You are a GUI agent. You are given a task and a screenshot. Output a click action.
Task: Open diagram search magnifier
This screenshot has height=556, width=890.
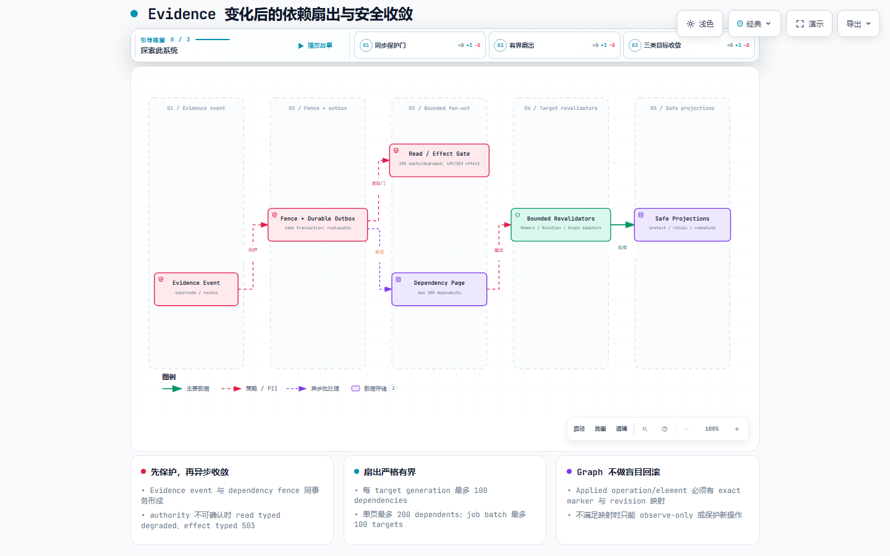pyautogui.click(x=645, y=429)
